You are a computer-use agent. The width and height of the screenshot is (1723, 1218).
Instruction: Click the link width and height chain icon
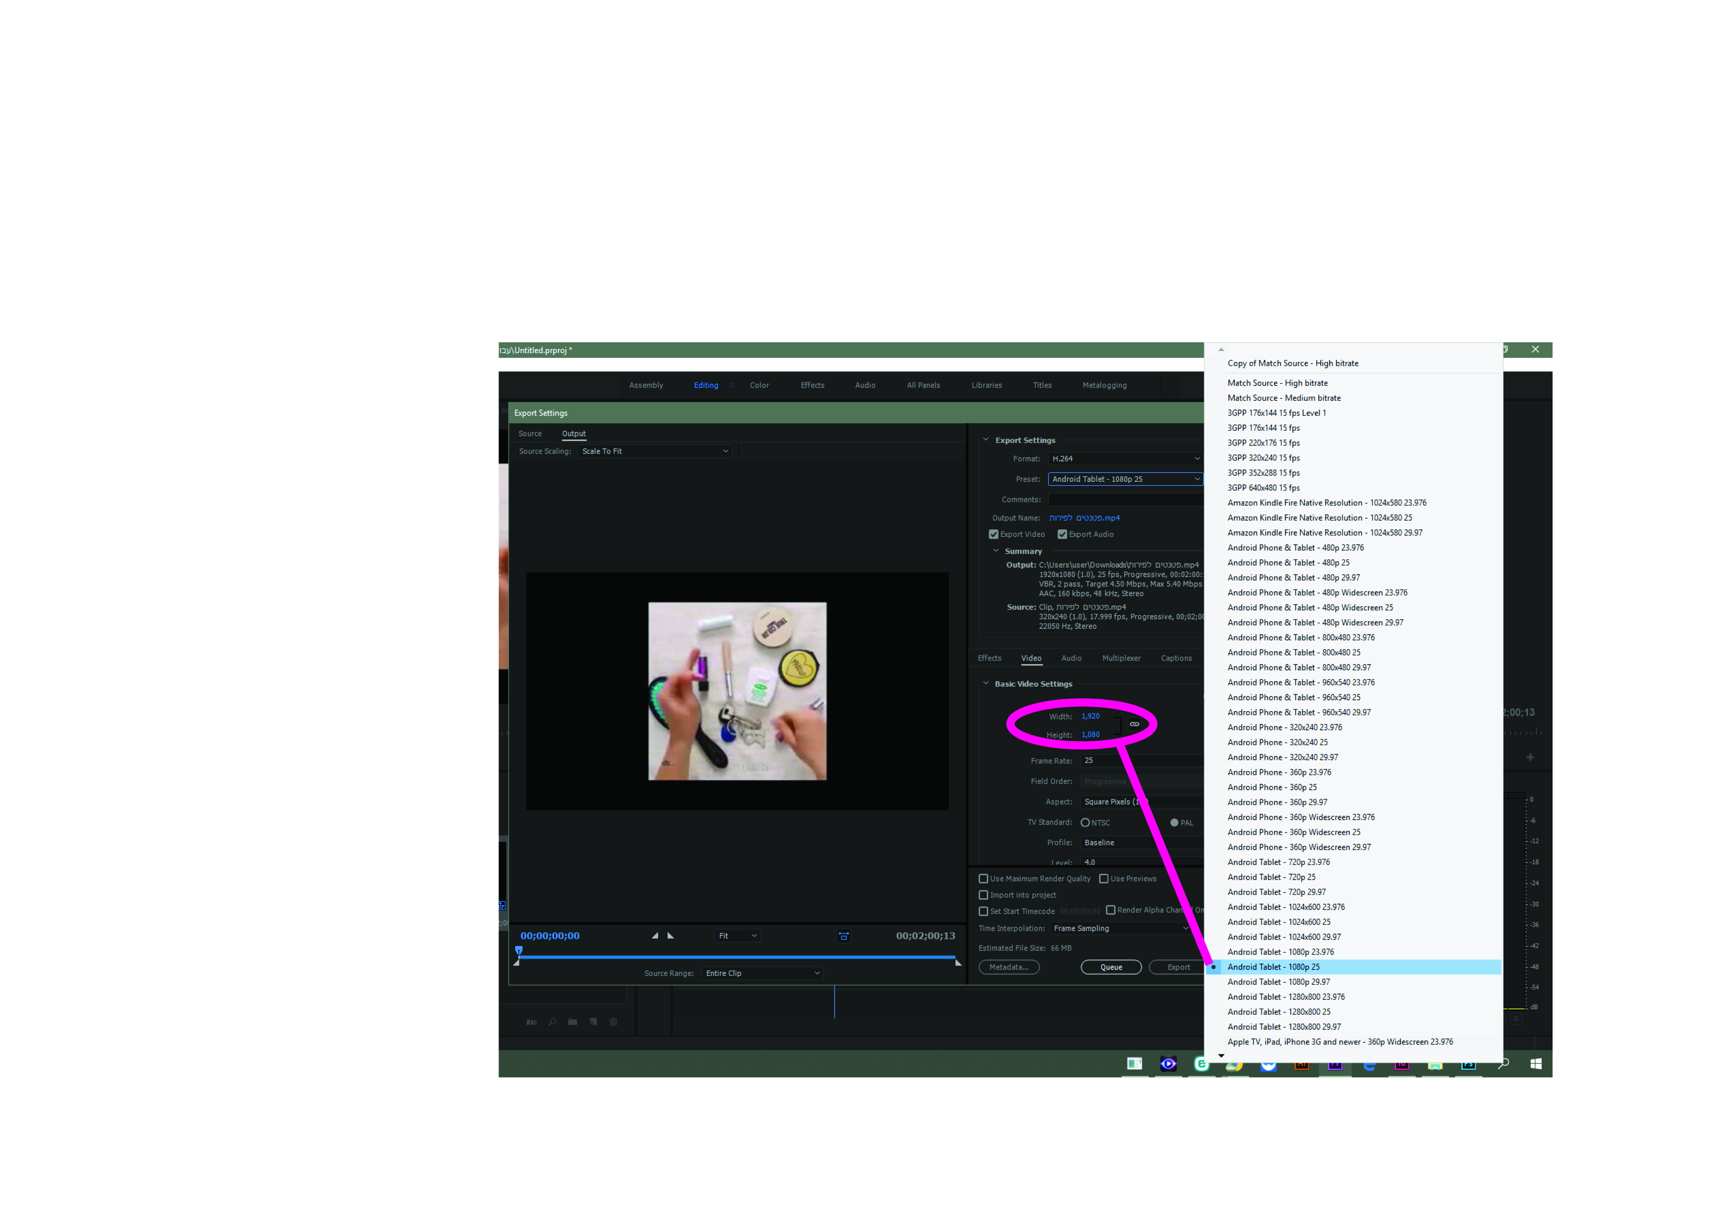(1134, 724)
